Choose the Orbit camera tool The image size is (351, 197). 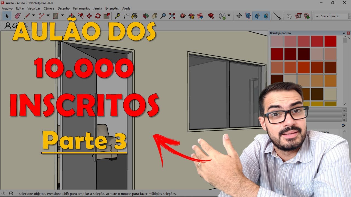pyautogui.click(x=146, y=16)
